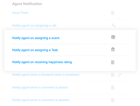Open the Issue Fixed notification link
This screenshot has height=106, width=140.
pos(20,13)
